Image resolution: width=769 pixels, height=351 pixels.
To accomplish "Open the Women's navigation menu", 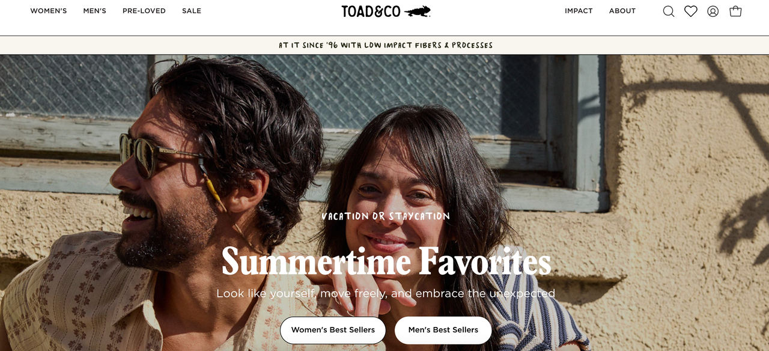I will [x=49, y=11].
